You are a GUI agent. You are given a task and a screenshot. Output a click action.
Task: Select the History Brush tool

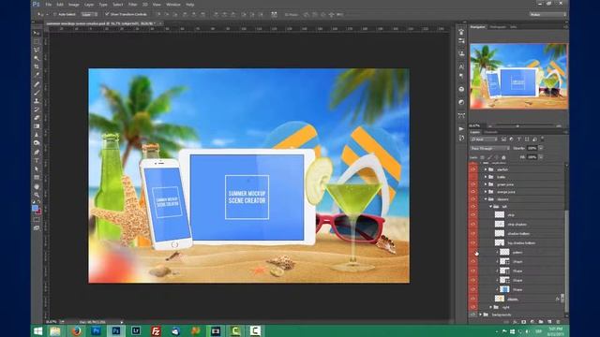[x=37, y=110]
